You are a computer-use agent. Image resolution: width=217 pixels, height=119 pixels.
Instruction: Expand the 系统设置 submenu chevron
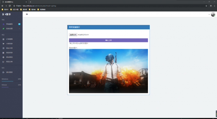(x=19, y=28)
